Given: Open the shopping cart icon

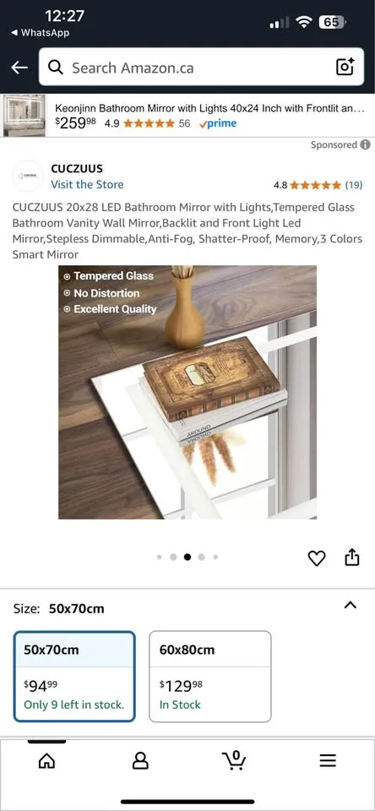Looking at the screenshot, I should (x=234, y=759).
